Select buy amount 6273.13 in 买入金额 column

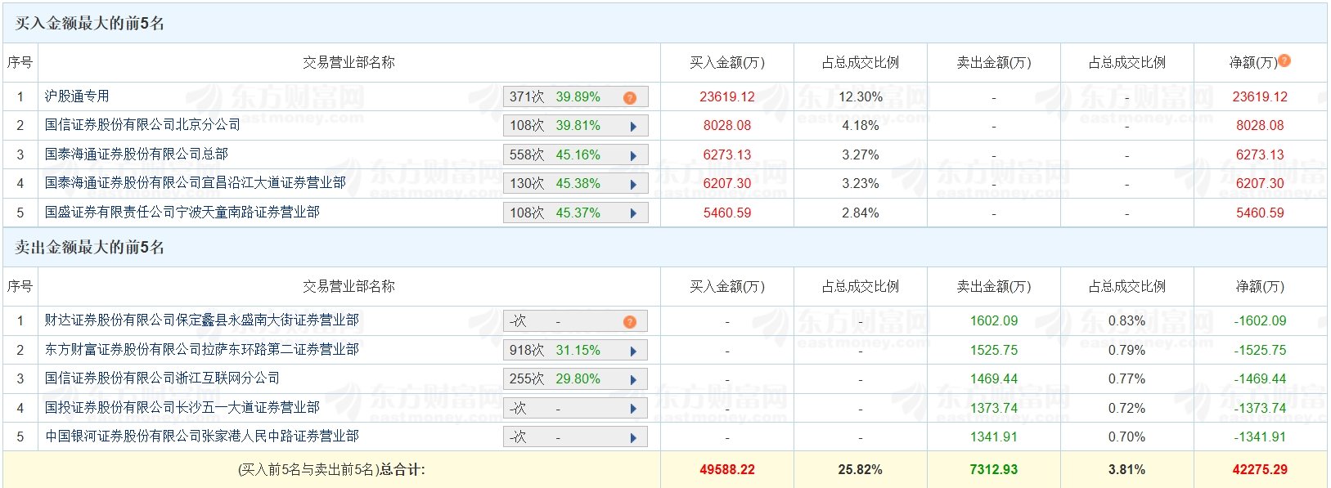[x=727, y=154]
